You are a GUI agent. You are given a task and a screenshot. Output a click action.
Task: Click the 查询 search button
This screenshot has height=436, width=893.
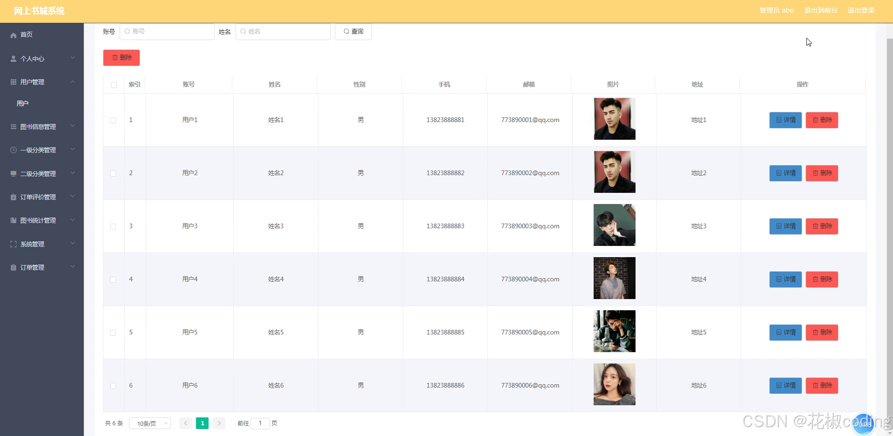(353, 32)
